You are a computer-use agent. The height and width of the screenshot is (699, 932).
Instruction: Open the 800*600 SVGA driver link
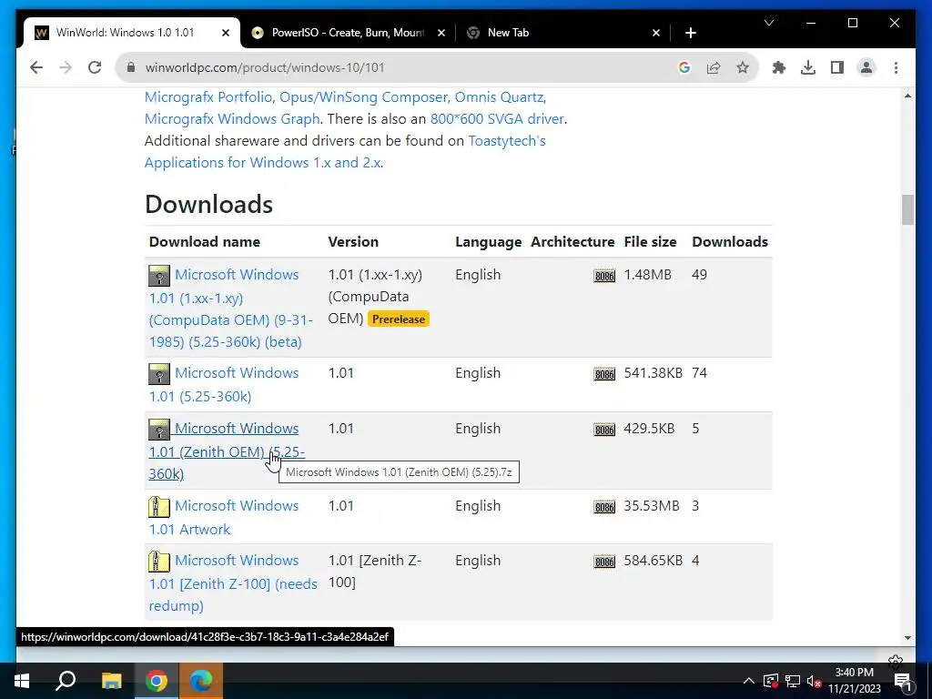click(x=497, y=119)
